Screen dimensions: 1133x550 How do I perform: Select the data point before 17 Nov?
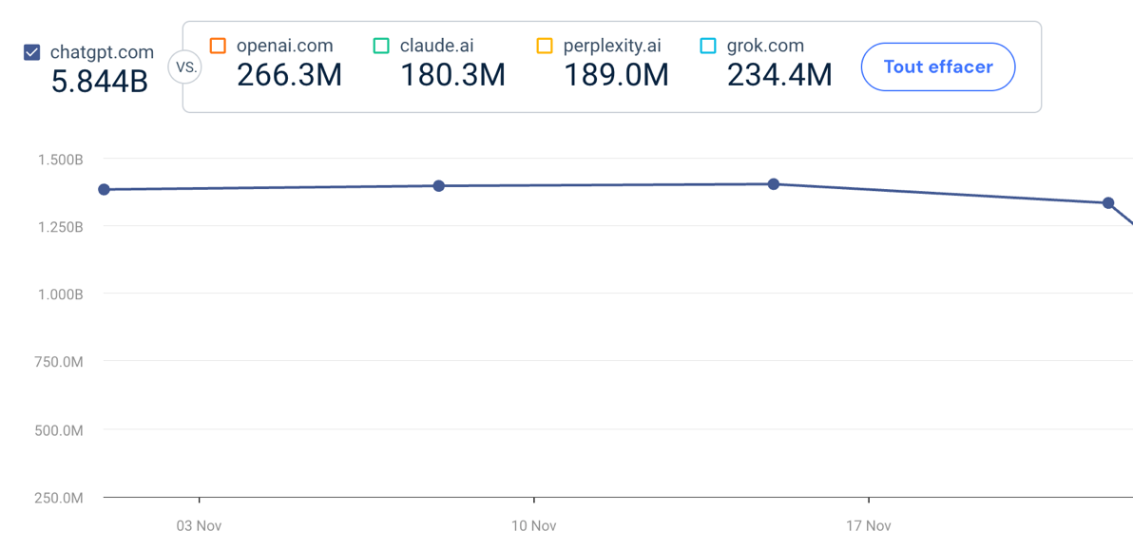(774, 184)
